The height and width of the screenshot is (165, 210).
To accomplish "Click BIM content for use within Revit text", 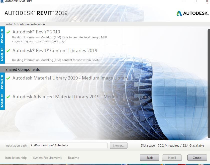I will point(55,60).
